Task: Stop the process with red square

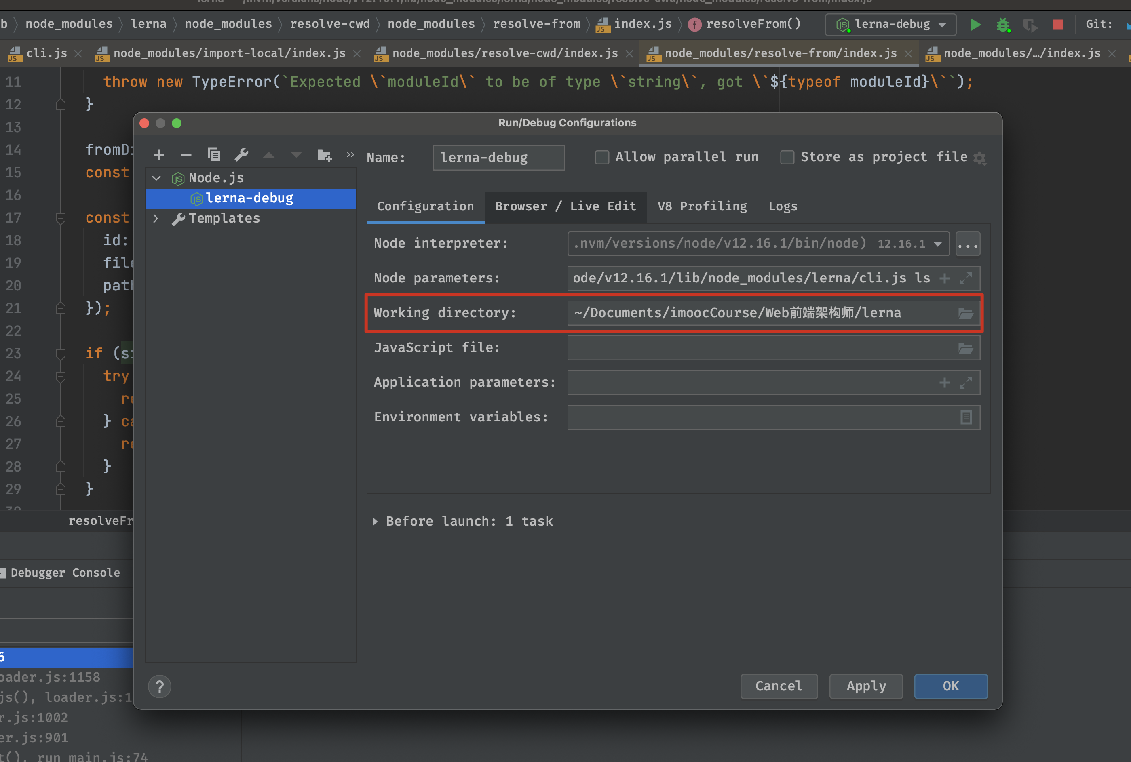Action: [1057, 24]
